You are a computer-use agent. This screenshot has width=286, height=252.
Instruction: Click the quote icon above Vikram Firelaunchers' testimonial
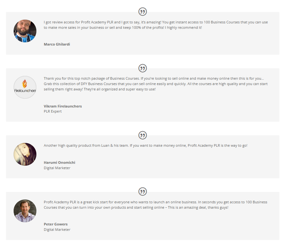pyautogui.click(x=143, y=68)
